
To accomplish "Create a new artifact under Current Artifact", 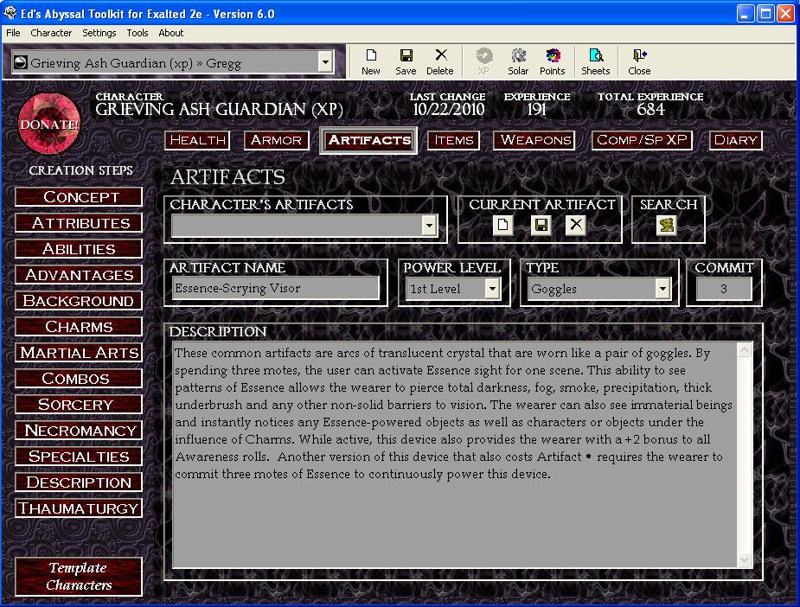I will pyautogui.click(x=502, y=225).
